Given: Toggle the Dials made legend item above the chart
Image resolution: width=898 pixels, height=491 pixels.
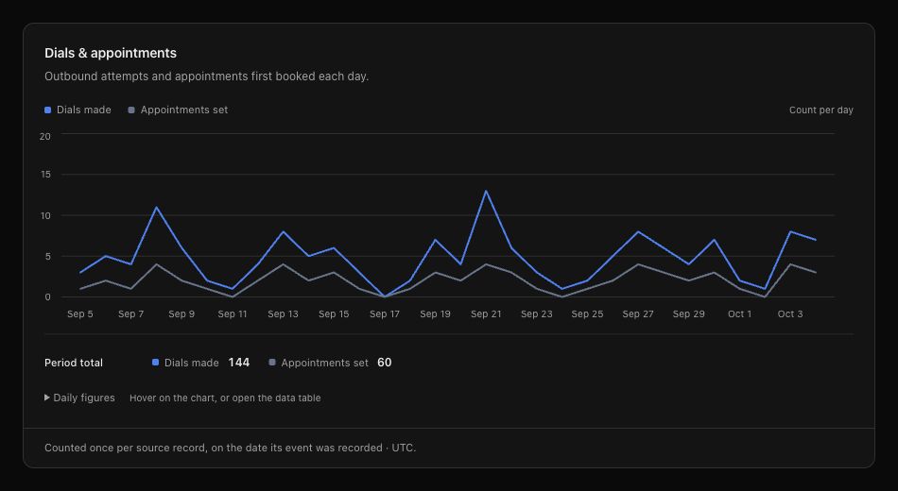Looking at the screenshot, I should point(78,110).
